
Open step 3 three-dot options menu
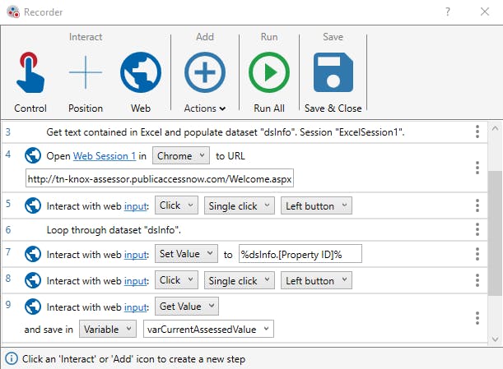tap(477, 131)
